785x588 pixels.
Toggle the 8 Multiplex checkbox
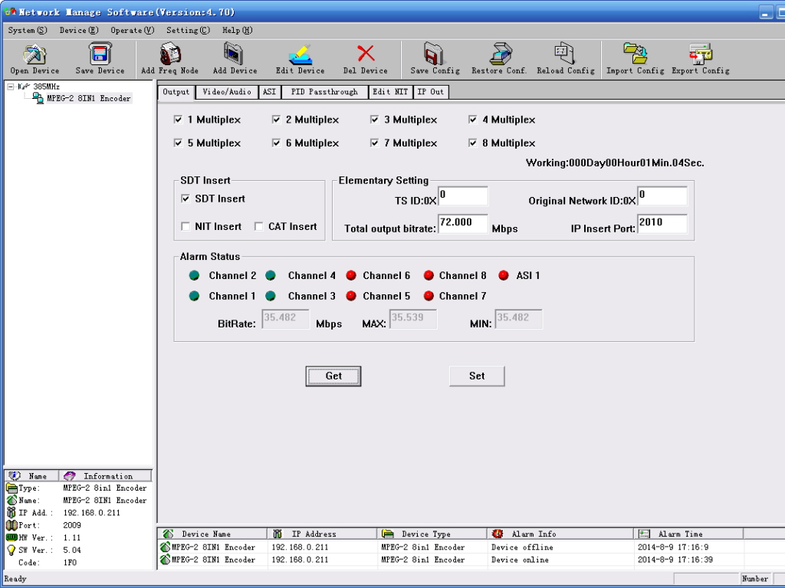[x=472, y=143]
